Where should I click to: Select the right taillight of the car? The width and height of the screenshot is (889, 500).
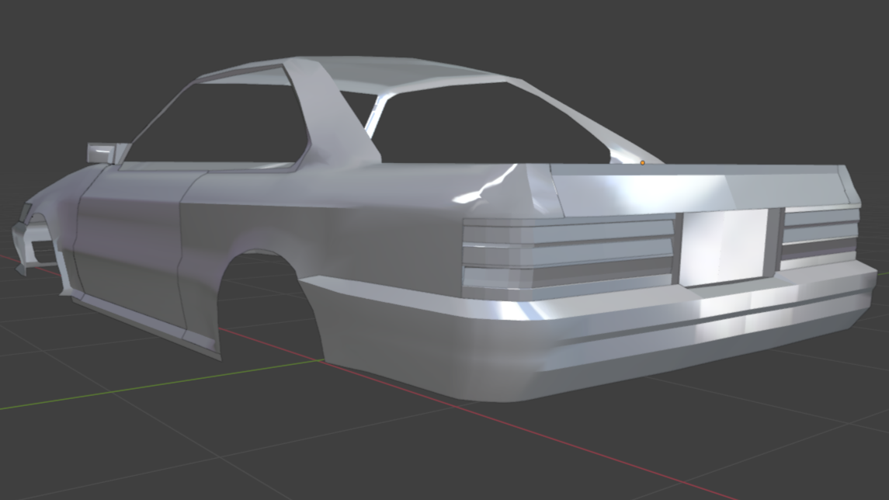point(819,238)
